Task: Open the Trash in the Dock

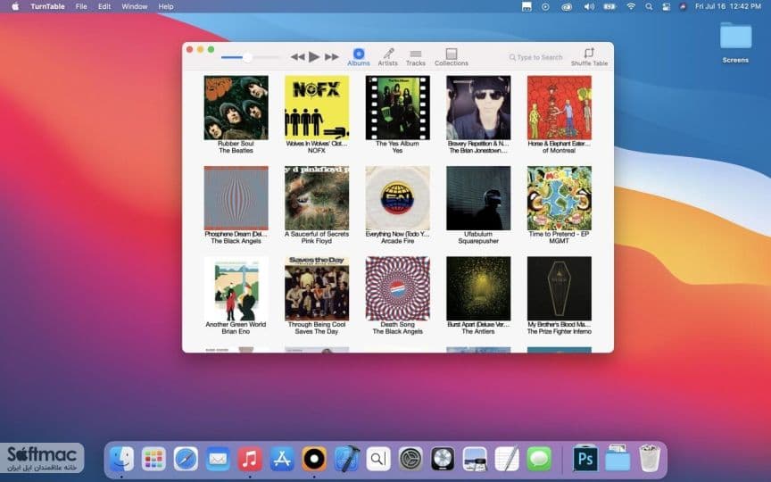Action: coord(650,459)
